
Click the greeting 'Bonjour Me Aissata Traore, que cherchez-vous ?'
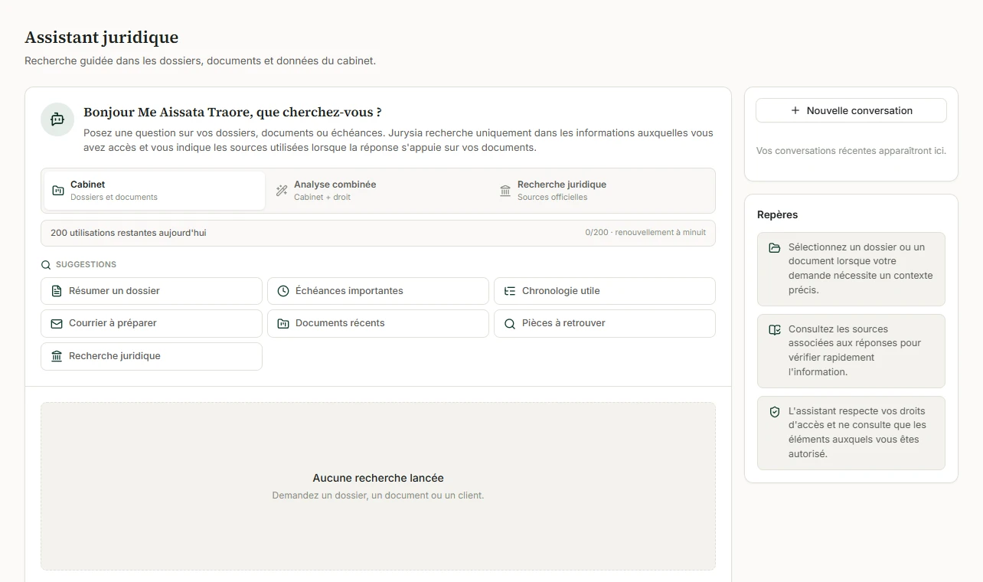point(233,113)
